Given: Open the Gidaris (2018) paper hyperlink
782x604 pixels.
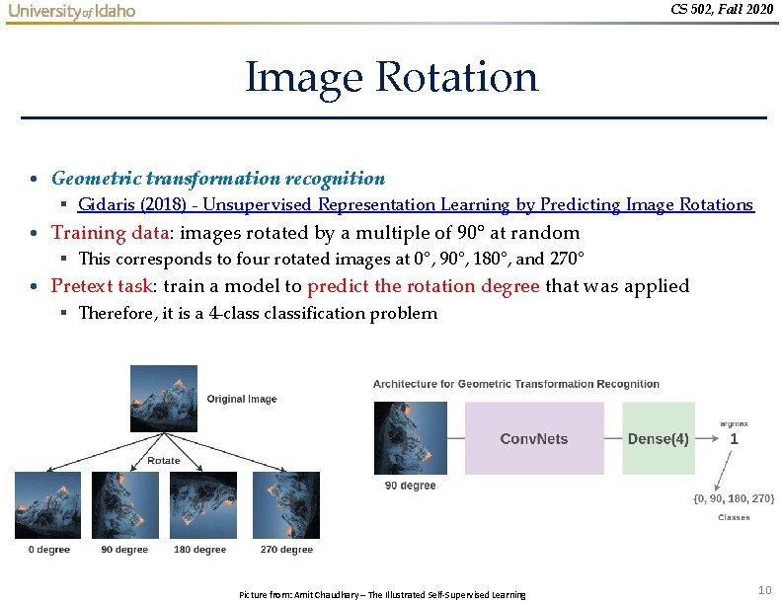Looking at the screenshot, I should (416, 204).
